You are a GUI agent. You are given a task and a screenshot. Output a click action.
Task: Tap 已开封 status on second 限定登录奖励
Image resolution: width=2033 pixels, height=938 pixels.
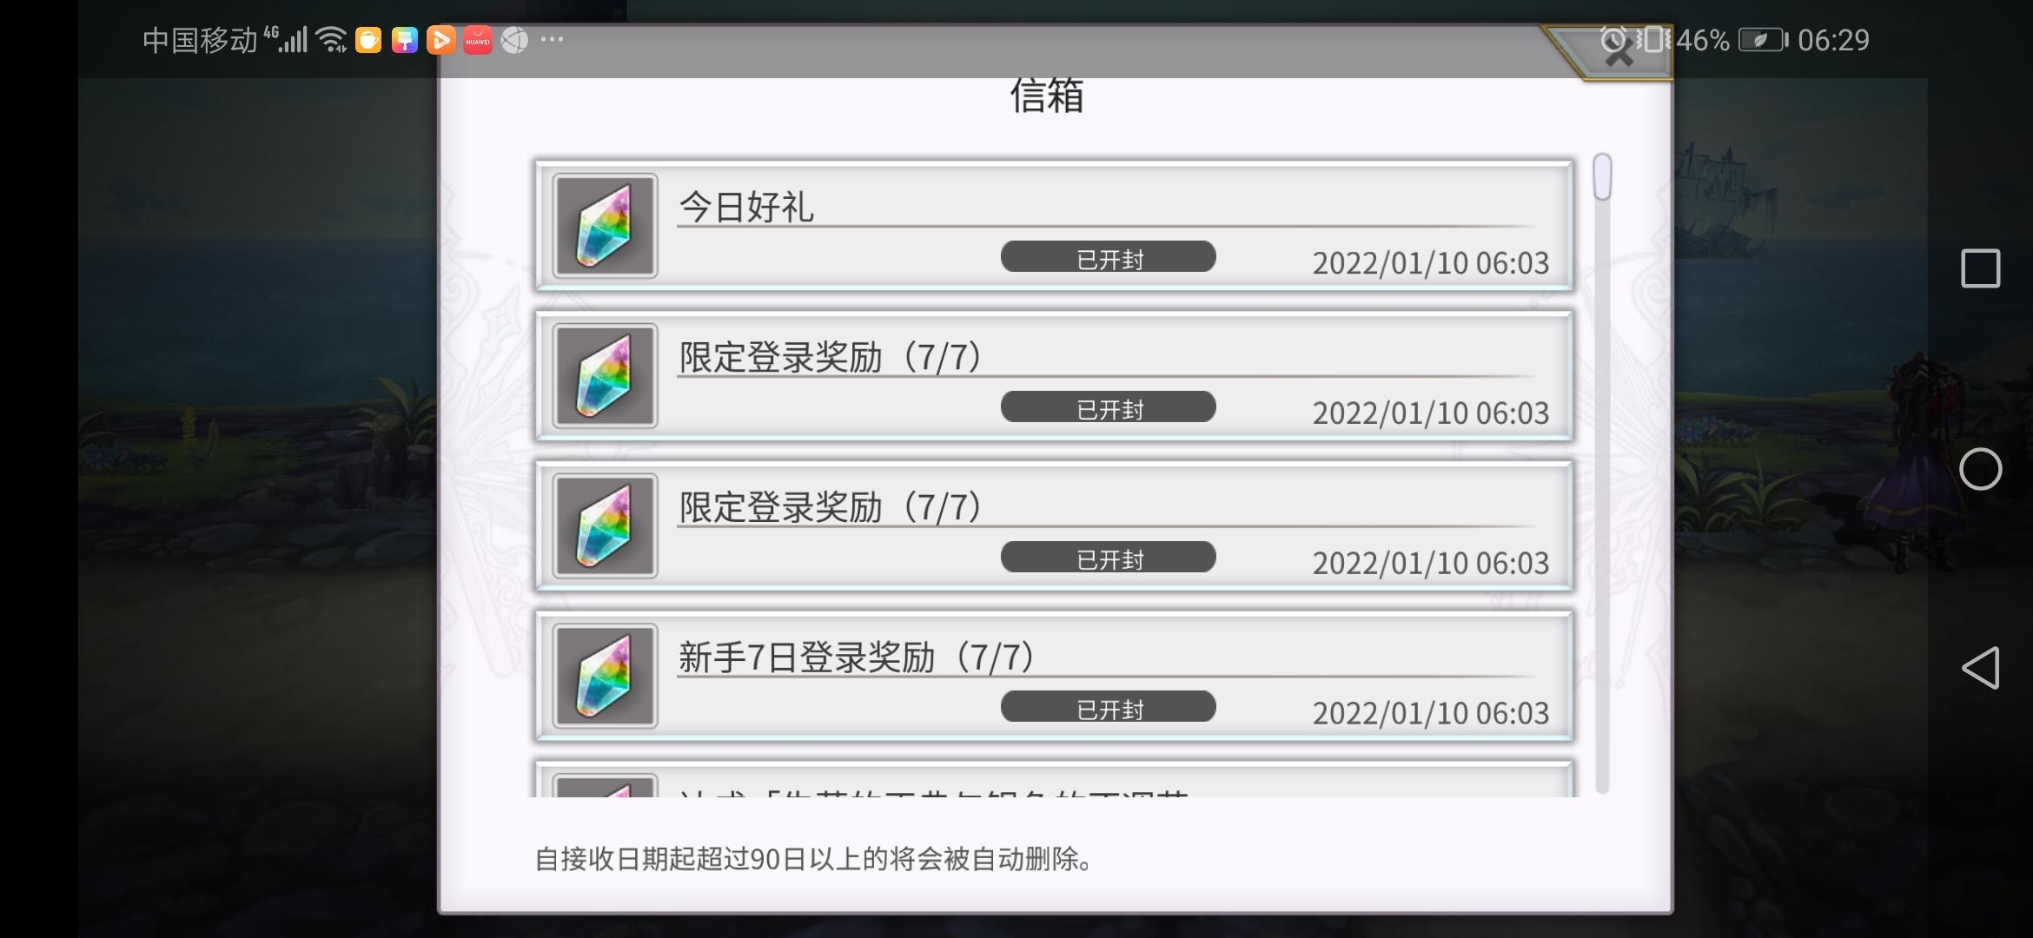[1108, 557]
